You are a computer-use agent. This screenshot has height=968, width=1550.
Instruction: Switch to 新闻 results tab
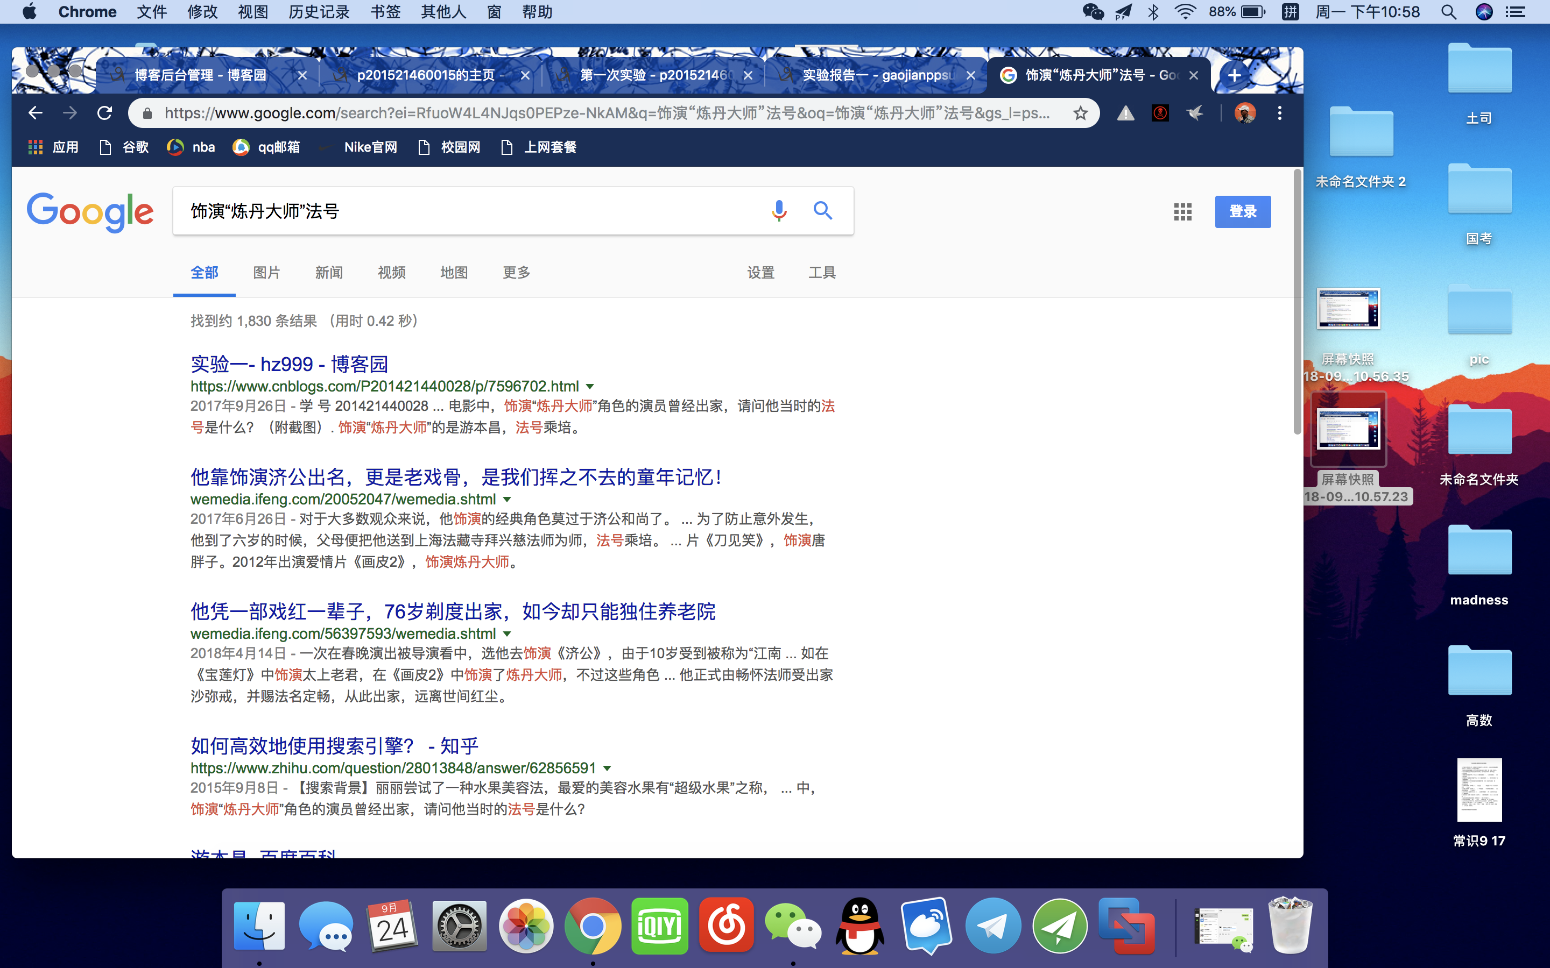(329, 273)
